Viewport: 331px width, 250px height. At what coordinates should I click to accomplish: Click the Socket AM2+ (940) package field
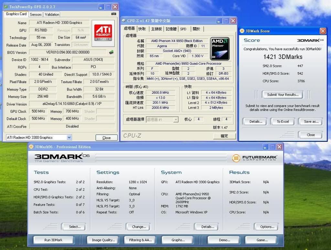177,51
